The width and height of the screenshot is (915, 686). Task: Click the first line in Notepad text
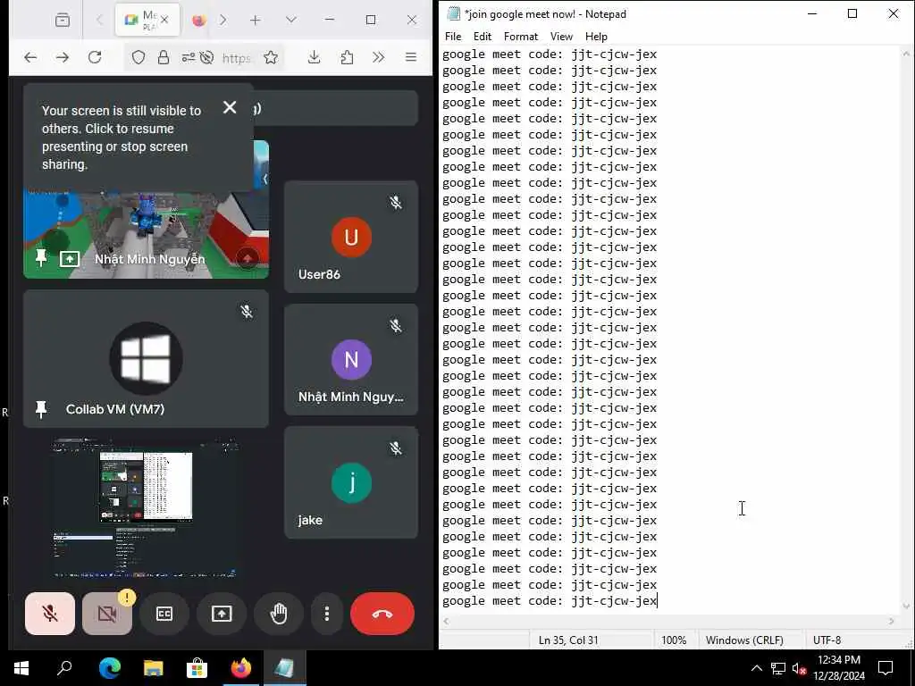(550, 54)
